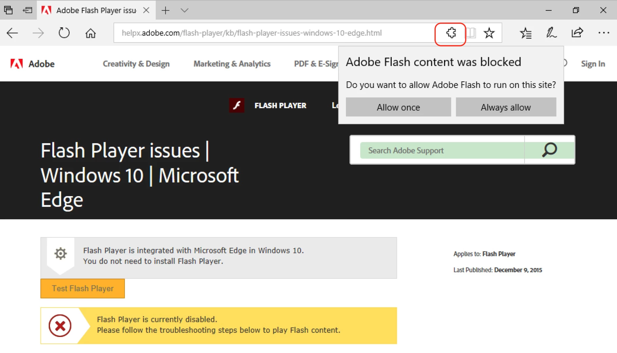Click the red X disabled icon
The height and width of the screenshot is (353, 617).
click(60, 326)
